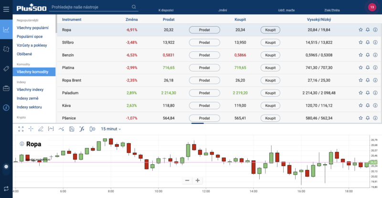The width and height of the screenshot is (382, 198).
Task: Star Paladium as a favorite
Action: pos(361,93)
